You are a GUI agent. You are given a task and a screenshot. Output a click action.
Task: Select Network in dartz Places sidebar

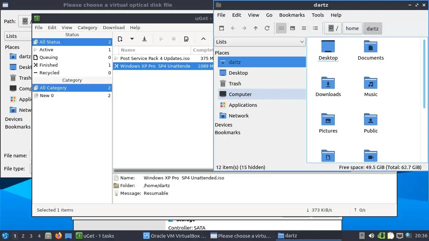(x=262, y=116)
